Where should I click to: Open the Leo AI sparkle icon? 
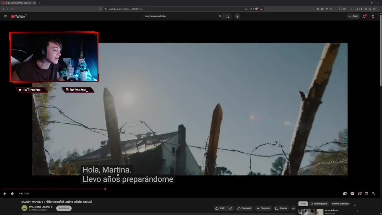click(370, 9)
